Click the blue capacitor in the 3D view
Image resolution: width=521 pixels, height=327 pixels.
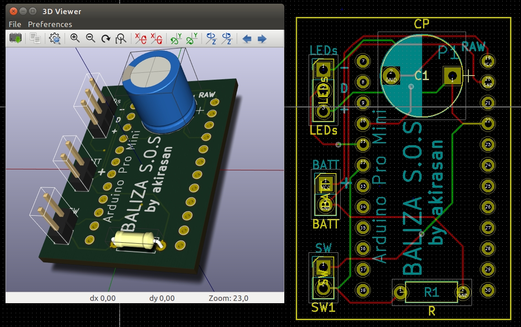pyautogui.click(x=159, y=93)
